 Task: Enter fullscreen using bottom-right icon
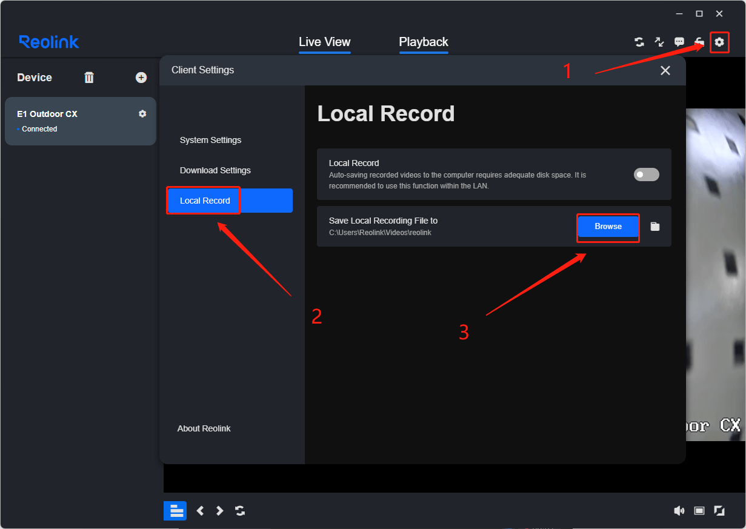point(719,511)
